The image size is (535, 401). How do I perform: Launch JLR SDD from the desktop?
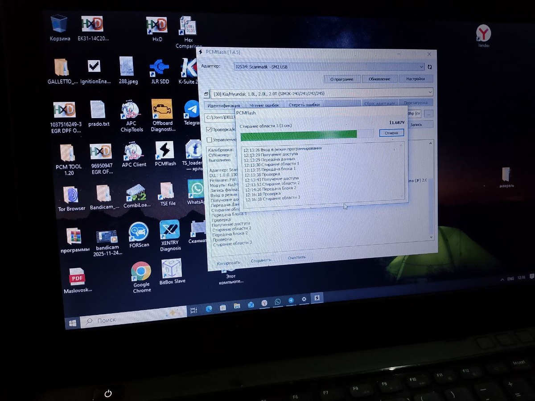pyautogui.click(x=159, y=71)
